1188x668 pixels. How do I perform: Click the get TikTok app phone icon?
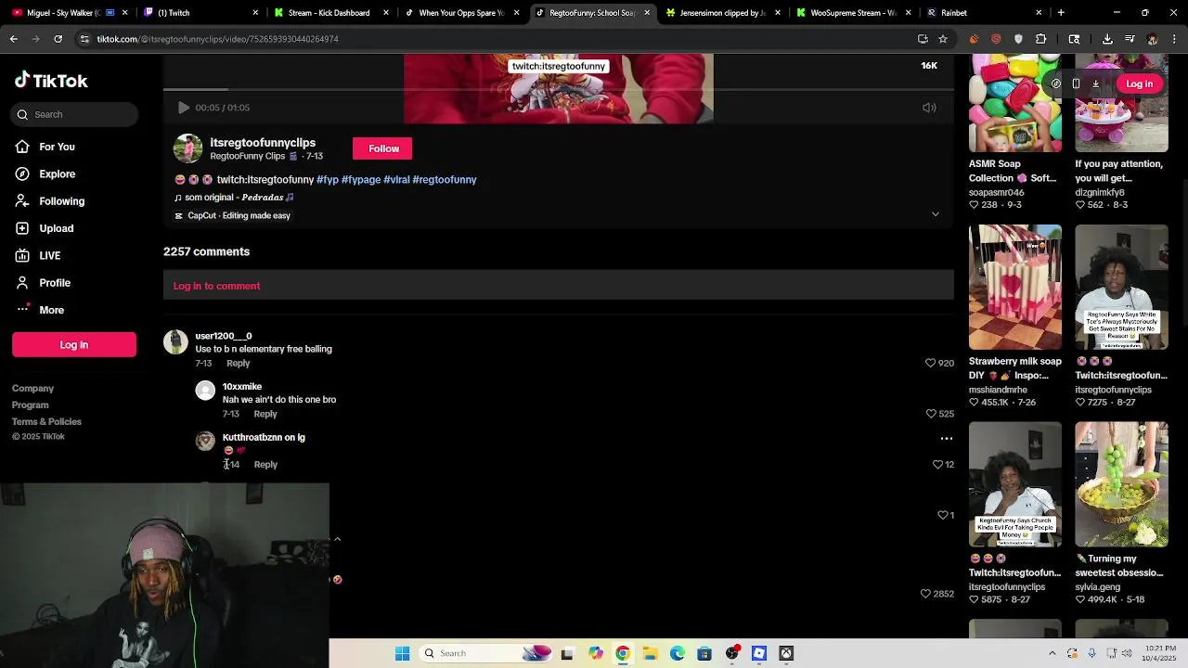click(x=1076, y=83)
